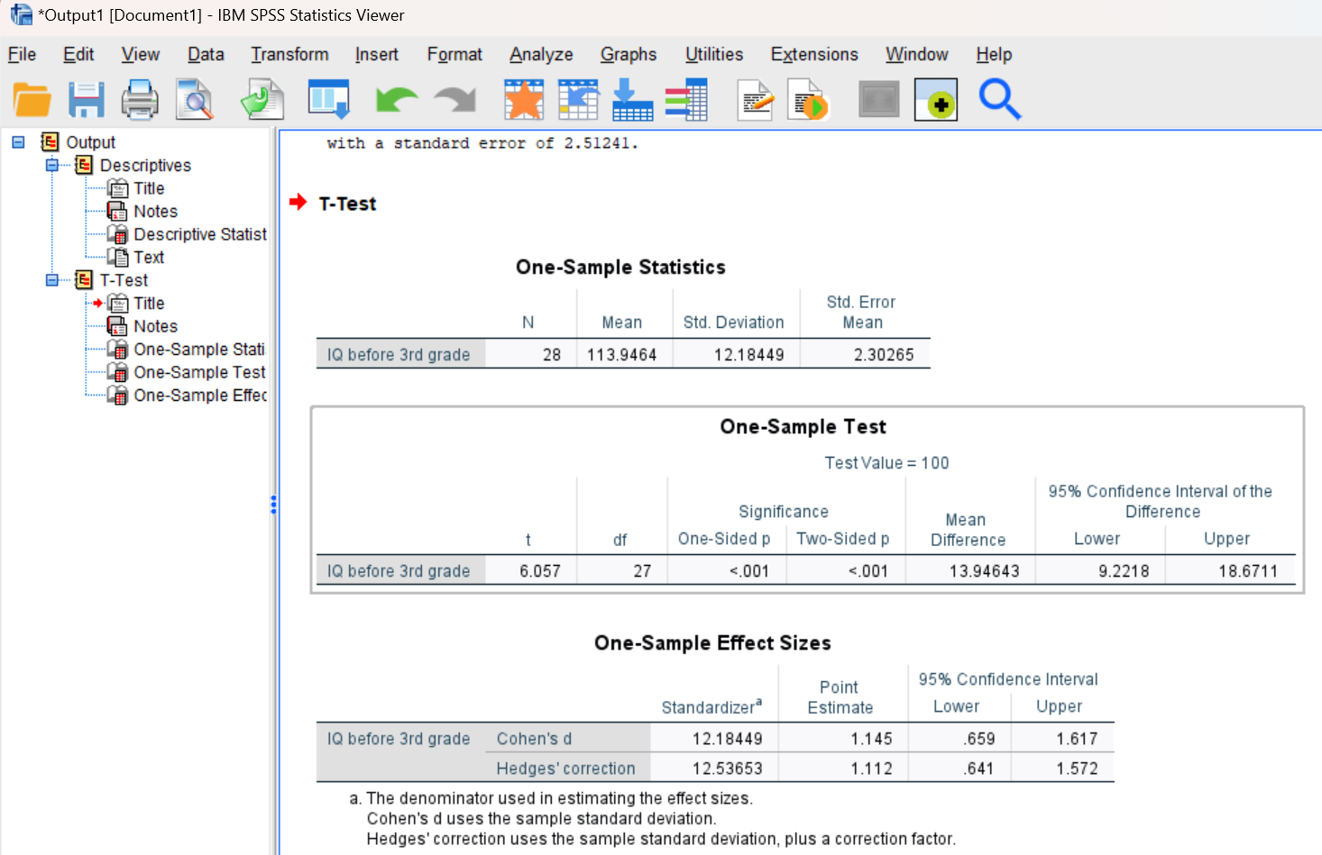Click the One-Sample Effect Sizes outline icon

click(117, 396)
